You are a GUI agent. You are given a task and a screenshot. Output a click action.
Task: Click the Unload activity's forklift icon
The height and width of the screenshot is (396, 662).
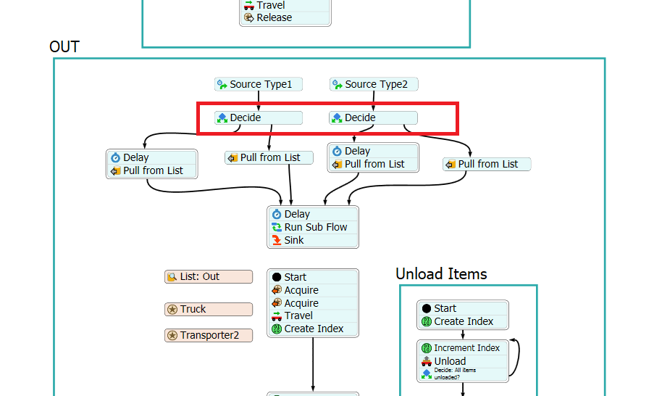coord(427,361)
